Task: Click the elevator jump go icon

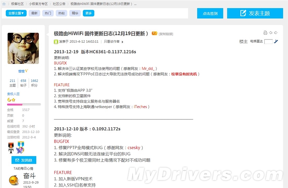Action: 276,41
